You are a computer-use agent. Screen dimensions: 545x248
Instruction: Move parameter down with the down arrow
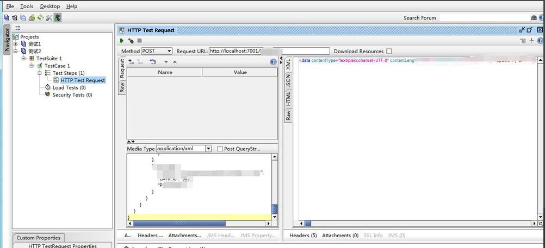[x=166, y=62]
